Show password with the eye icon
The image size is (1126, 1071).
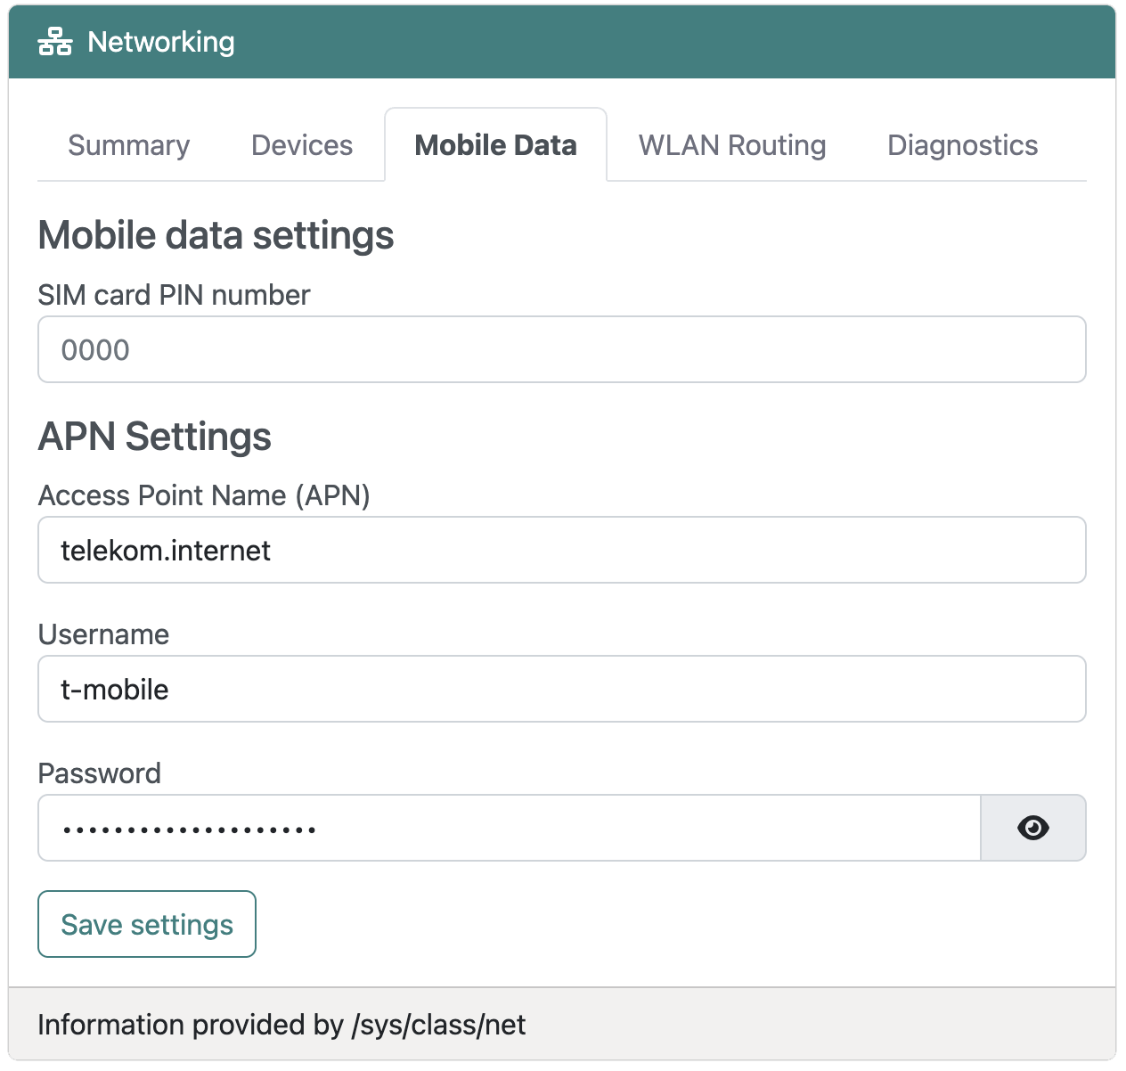click(x=1032, y=828)
